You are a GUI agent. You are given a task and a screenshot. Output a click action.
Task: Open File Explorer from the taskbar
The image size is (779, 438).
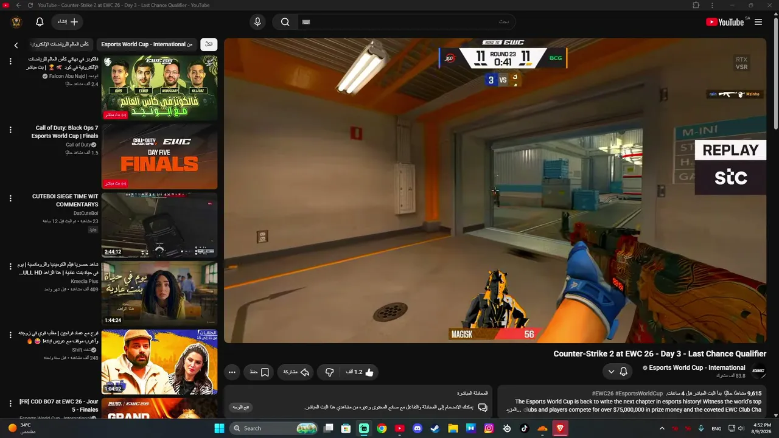[x=453, y=428]
